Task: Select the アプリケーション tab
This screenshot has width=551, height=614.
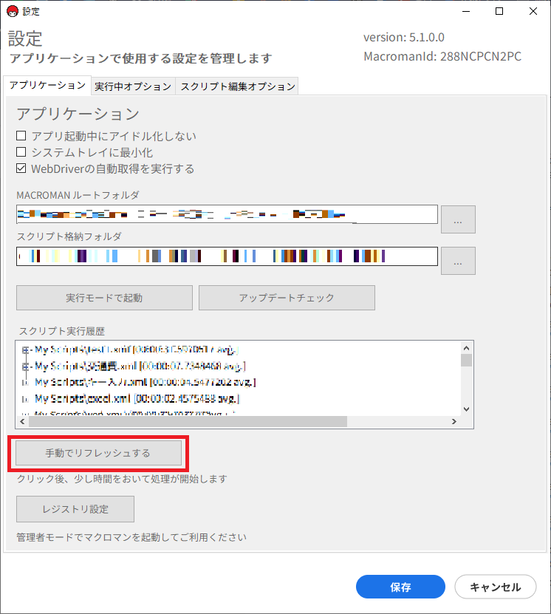Action: pos(47,86)
